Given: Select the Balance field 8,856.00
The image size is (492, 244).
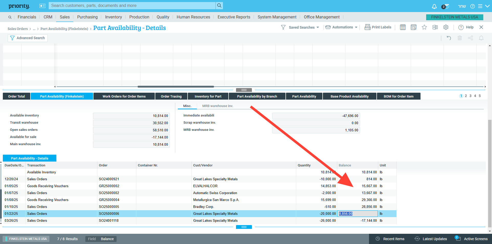Looking at the screenshot, I should (x=357, y=214).
